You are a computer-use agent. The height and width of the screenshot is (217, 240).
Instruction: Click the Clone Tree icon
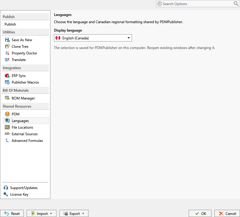[7, 46]
